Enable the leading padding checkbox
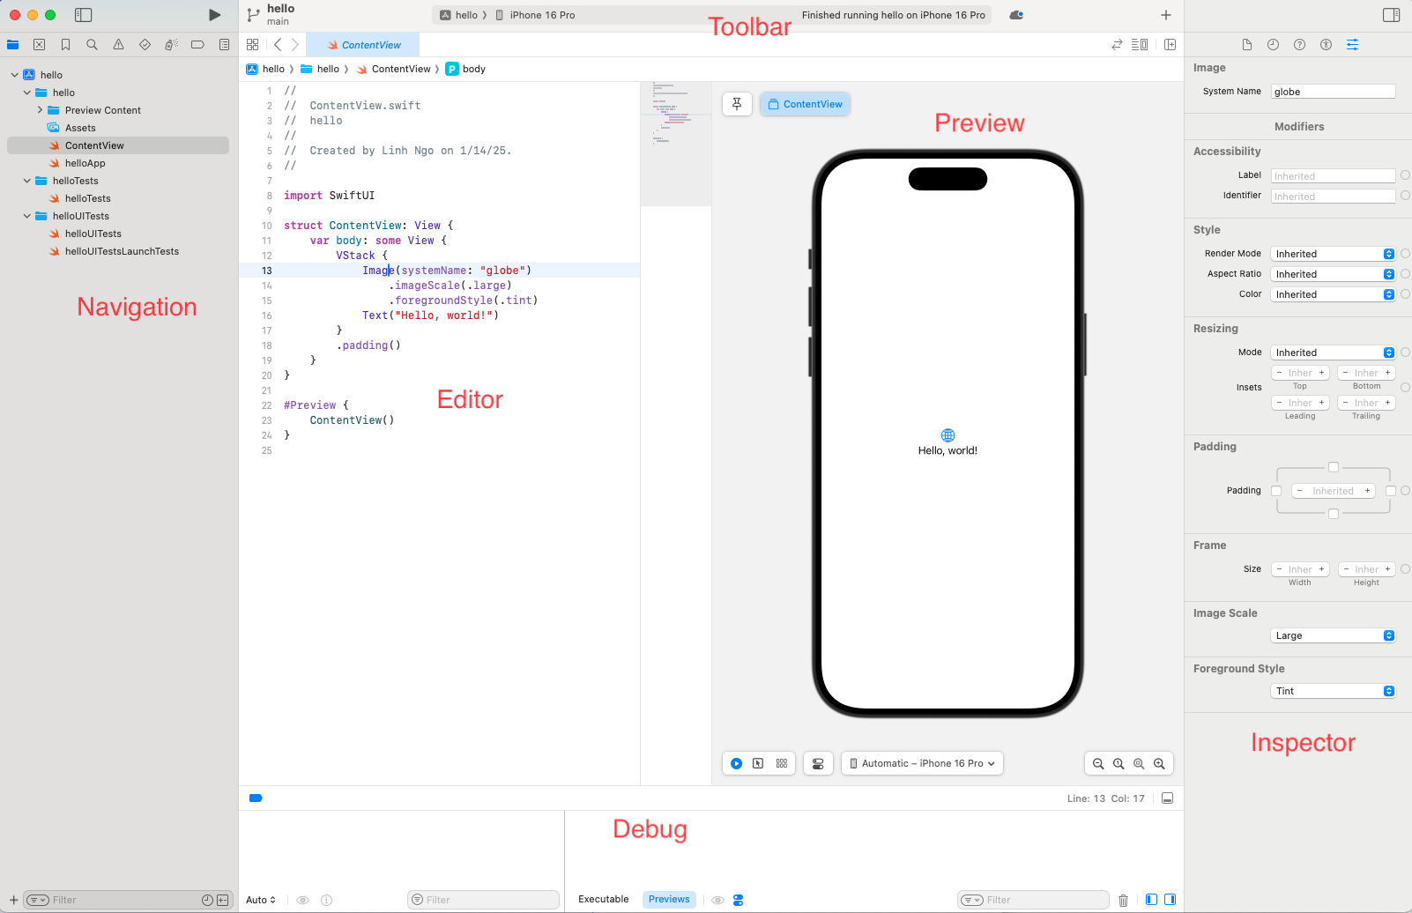This screenshot has width=1412, height=913. 1276,491
